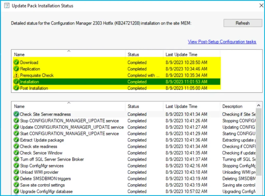
Task: Click timestamp 8/9/2023 10:42:16 AM
Action: click(186, 166)
